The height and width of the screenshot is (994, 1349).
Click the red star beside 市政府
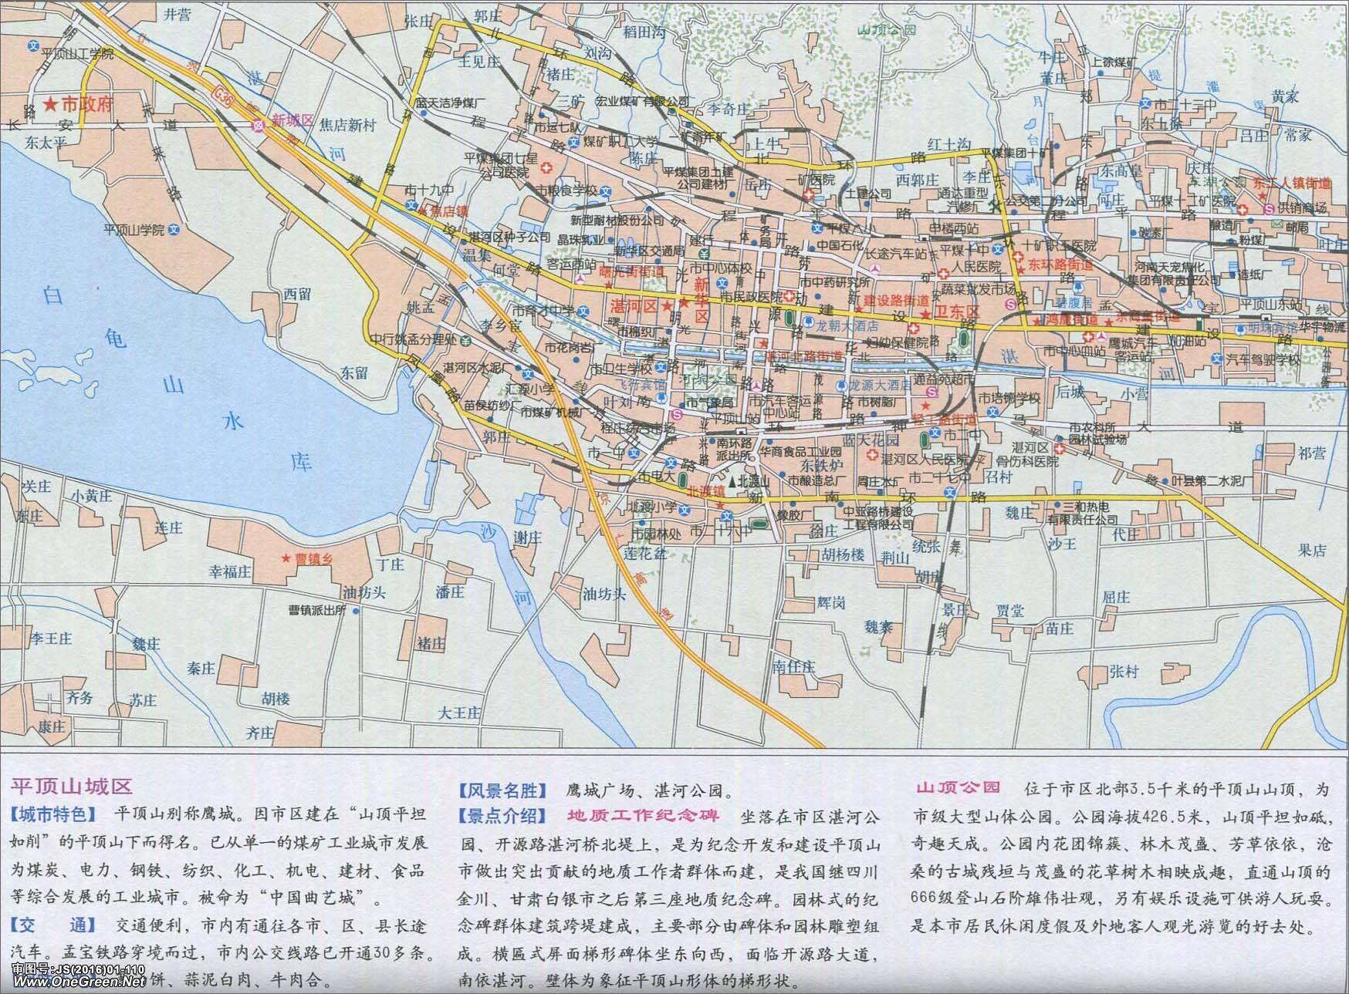point(51,104)
